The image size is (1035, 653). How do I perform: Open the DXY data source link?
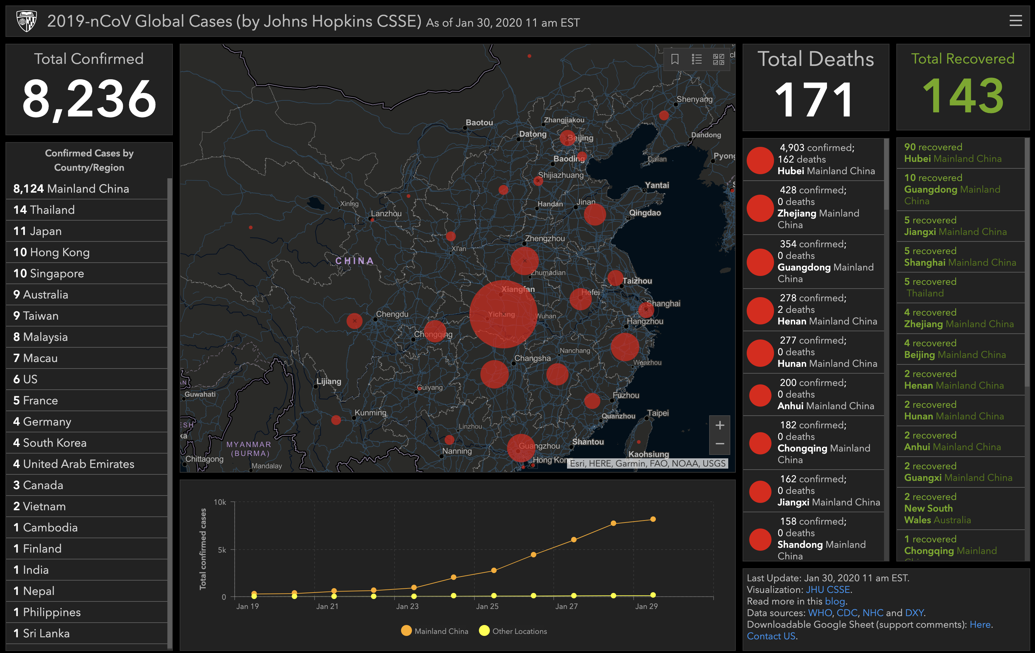(x=914, y=613)
